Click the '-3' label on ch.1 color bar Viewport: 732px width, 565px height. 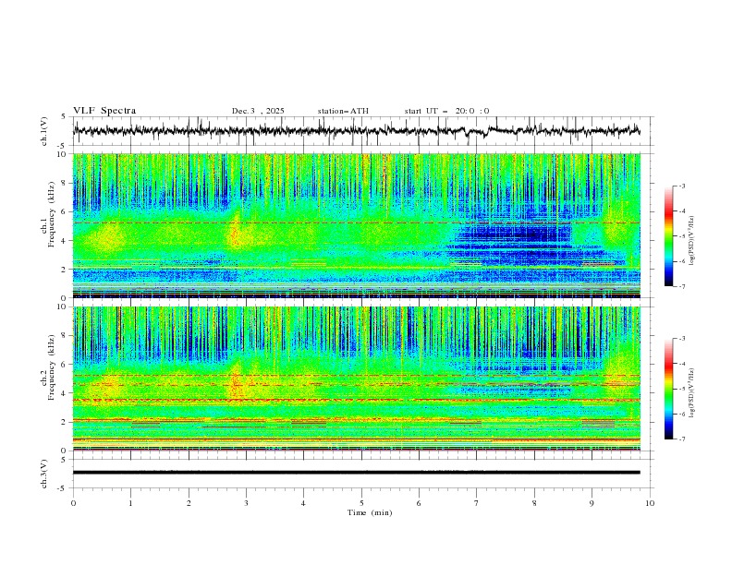681,186
